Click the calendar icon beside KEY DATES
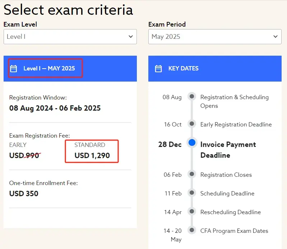Screen dimensions: 287x249 coord(158,68)
